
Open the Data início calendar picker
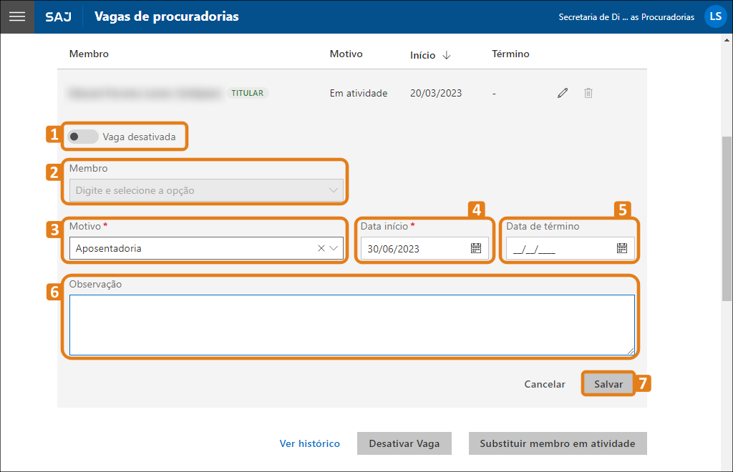click(476, 248)
